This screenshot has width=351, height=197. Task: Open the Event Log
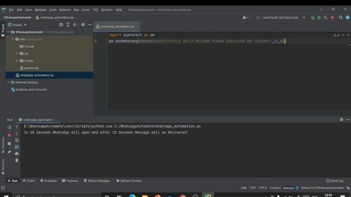[335, 181]
